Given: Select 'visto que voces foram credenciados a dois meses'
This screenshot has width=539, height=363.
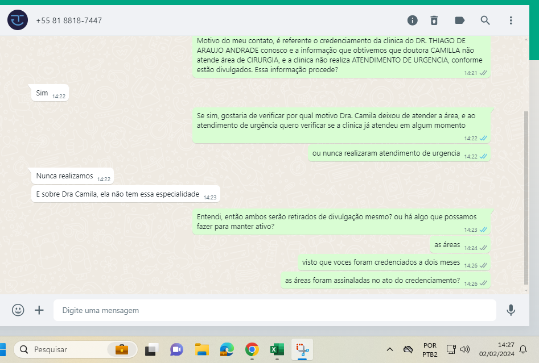Looking at the screenshot, I should [x=394, y=262].
